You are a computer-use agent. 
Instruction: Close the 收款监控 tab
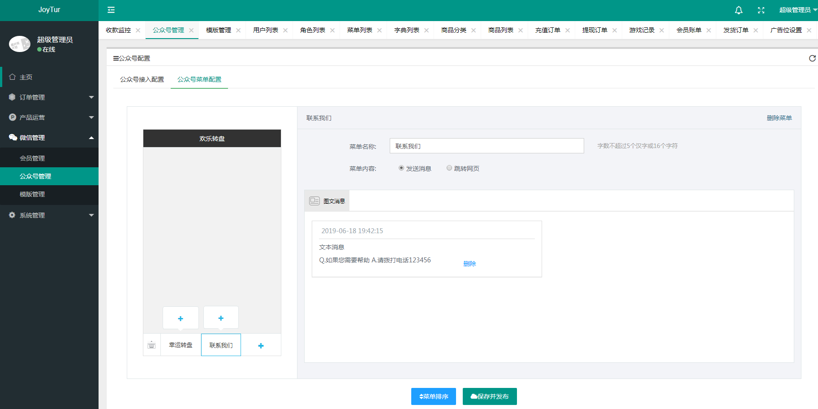(x=138, y=30)
